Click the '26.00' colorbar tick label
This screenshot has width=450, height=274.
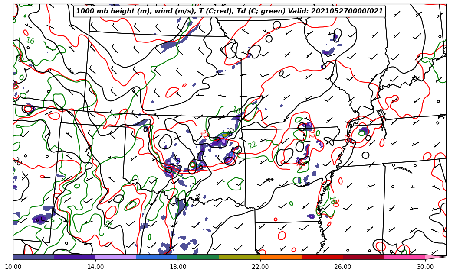pyautogui.click(x=343, y=267)
